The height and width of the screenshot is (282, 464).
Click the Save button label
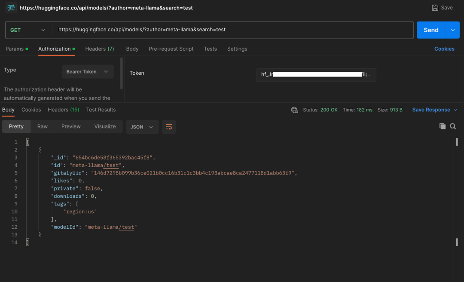[x=446, y=8]
